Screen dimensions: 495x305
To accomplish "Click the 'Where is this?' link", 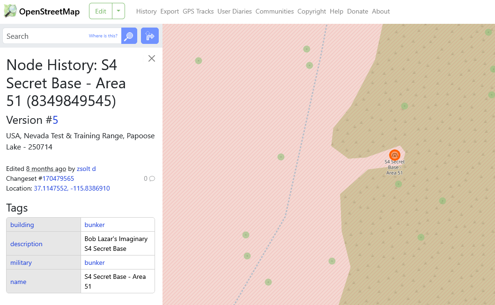I will click(103, 36).
